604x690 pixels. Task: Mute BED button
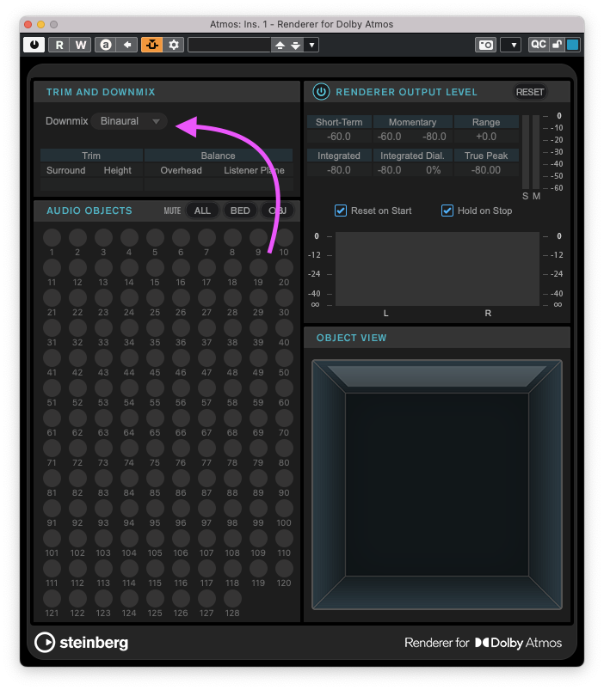[x=240, y=211]
